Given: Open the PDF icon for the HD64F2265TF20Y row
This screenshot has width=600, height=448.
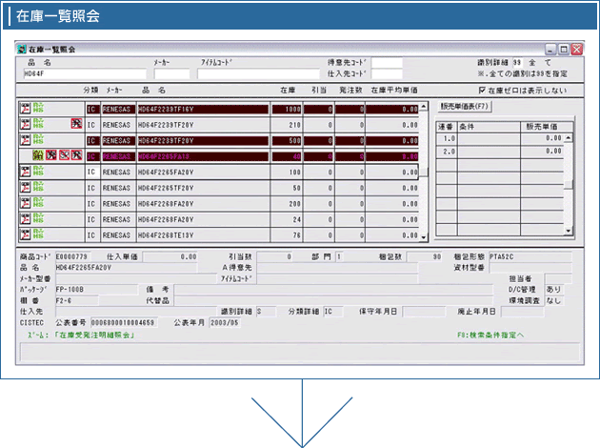Looking at the screenshot, I should 25,188.
